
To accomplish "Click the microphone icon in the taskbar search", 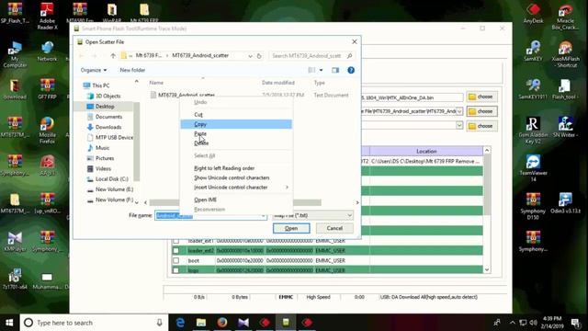I will pos(159,323).
